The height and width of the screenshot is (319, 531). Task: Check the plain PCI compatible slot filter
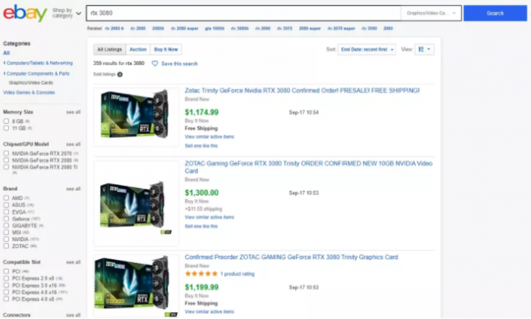6,271
